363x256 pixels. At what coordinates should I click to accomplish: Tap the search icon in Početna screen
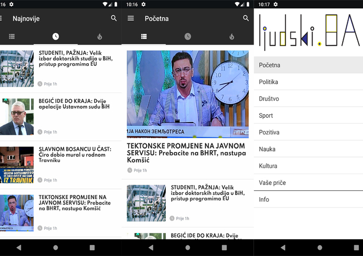point(246,18)
